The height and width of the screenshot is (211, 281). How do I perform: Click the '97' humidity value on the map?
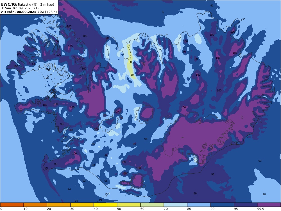(x=185, y=52)
